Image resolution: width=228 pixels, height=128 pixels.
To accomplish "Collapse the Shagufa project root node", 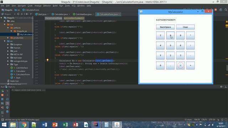I will point(1,18).
